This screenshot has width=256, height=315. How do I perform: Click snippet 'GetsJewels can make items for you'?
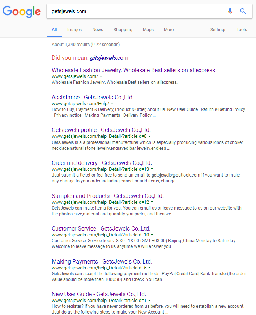point(146,211)
